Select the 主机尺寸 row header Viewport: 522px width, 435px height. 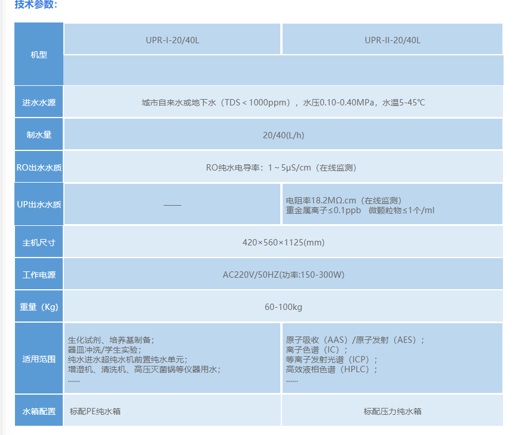(x=39, y=243)
